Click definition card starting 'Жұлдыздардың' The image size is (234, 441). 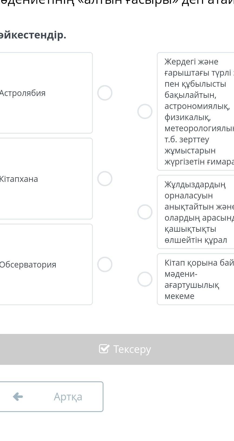click(198, 212)
